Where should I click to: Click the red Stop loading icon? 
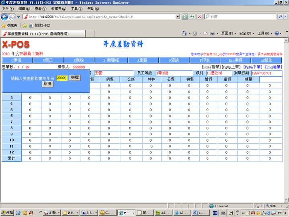[x=198, y=17]
